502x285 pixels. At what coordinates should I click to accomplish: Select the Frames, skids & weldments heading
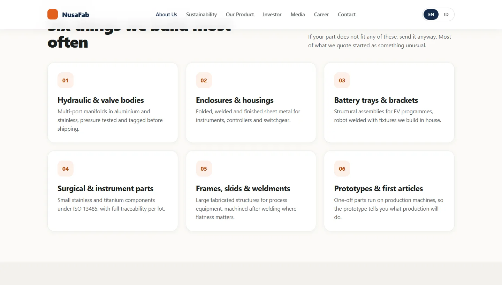click(x=243, y=188)
